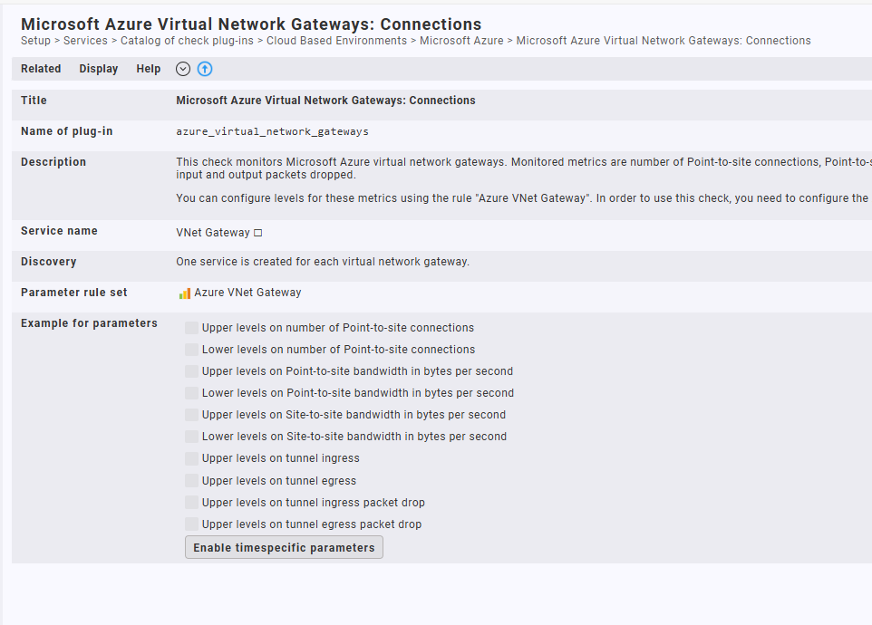Viewport: 872px width, 625px height.
Task: Open the Azure VNet Gateway rule set link
Action: (247, 293)
